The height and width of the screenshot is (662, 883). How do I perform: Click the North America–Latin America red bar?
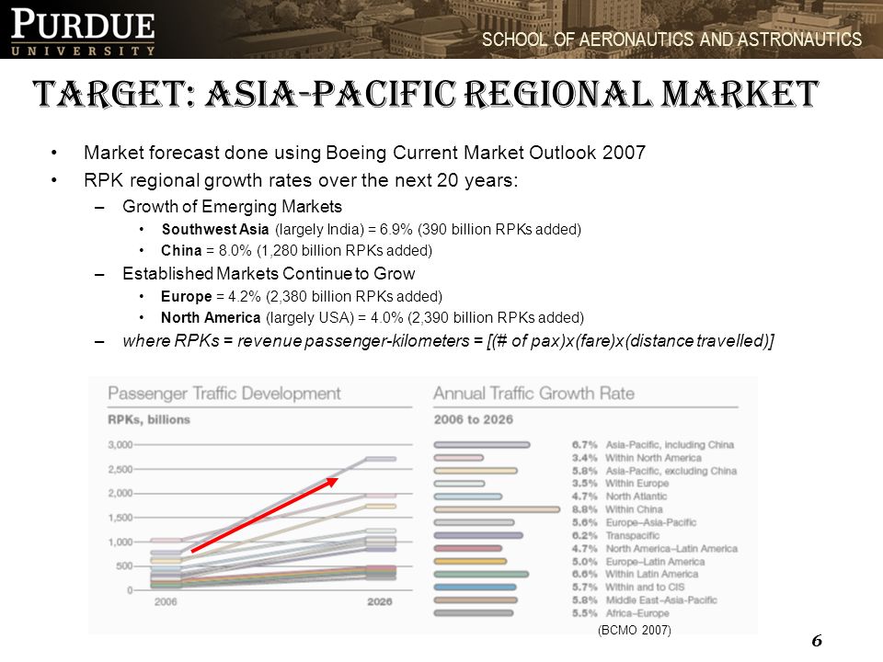click(467, 548)
